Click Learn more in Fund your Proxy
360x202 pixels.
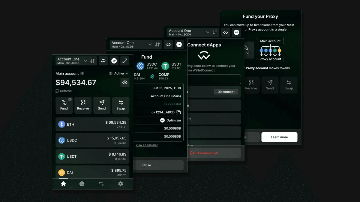click(279, 137)
